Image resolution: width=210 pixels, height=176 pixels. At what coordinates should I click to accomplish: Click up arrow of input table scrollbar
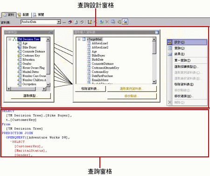[154, 39]
